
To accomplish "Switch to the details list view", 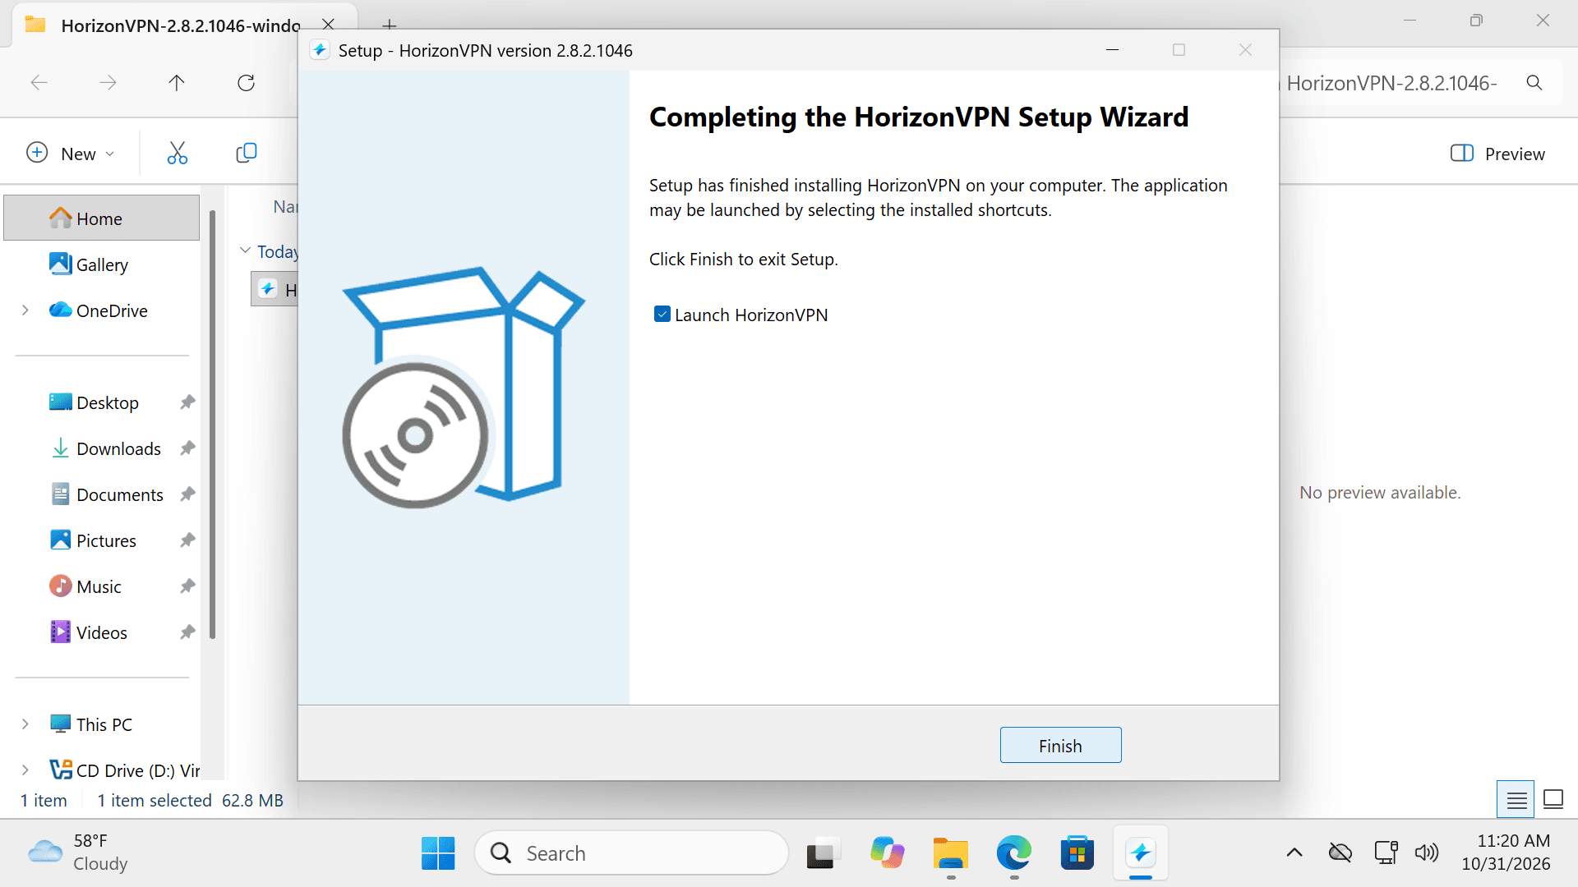I will 1516,799.
